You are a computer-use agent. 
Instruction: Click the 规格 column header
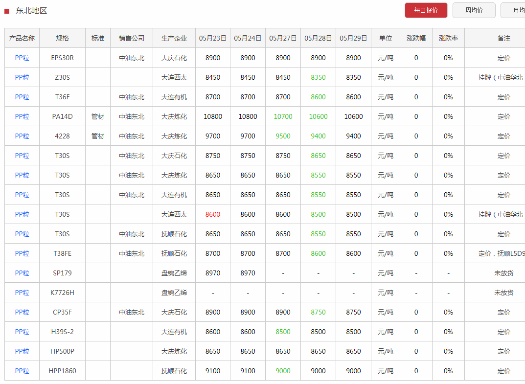(x=62, y=38)
